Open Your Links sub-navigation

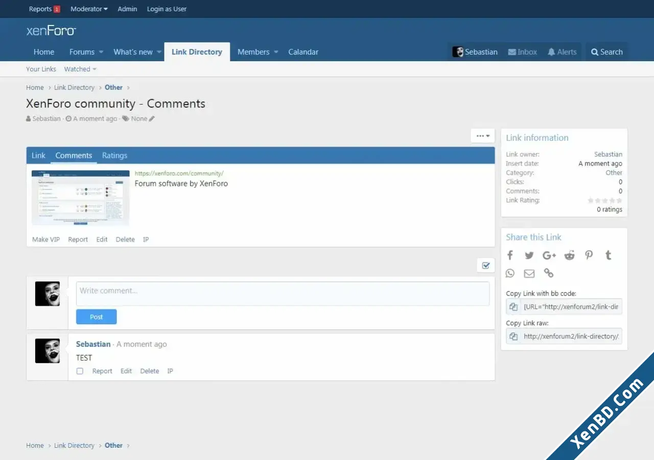pyautogui.click(x=41, y=69)
